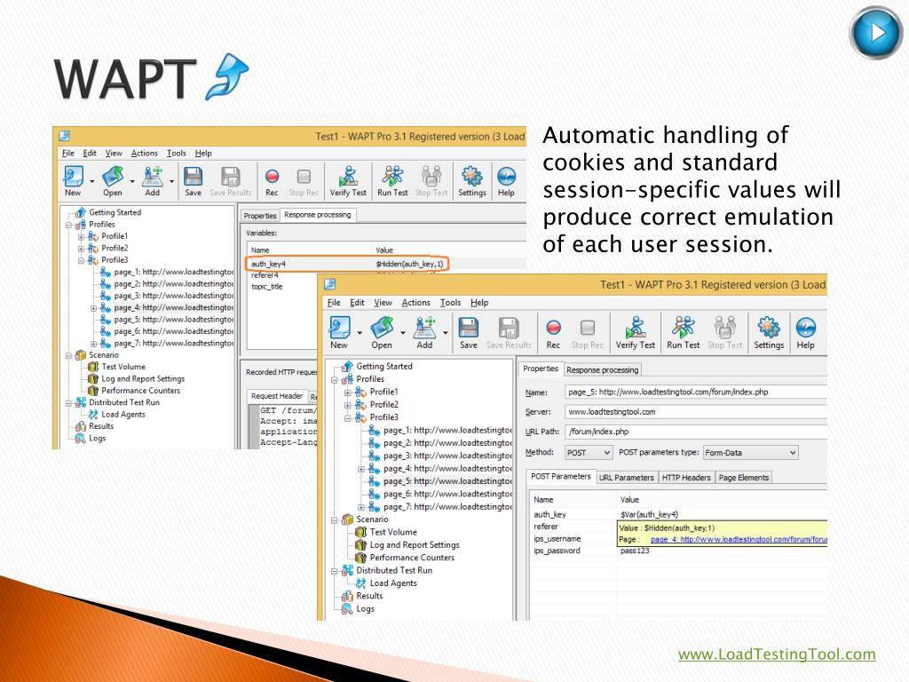
Task: Click Add icon in front WAPT window
Action: click(424, 332)
